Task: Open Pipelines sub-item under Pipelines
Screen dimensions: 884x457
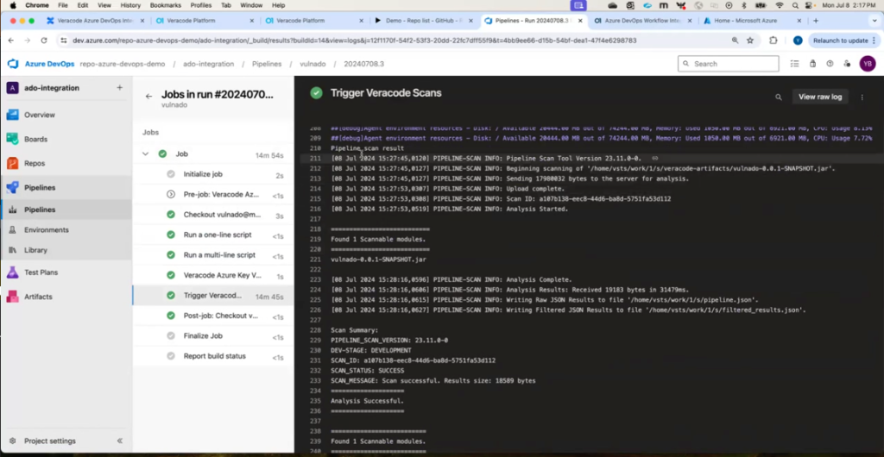Action: pos(40,210)
